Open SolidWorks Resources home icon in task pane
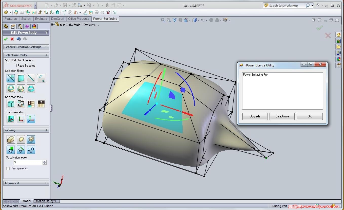 pyautogui.click(x=339, y=35)
